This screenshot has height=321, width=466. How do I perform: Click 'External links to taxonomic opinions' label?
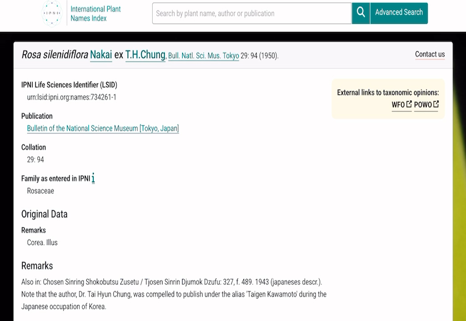tap(388, 93)
